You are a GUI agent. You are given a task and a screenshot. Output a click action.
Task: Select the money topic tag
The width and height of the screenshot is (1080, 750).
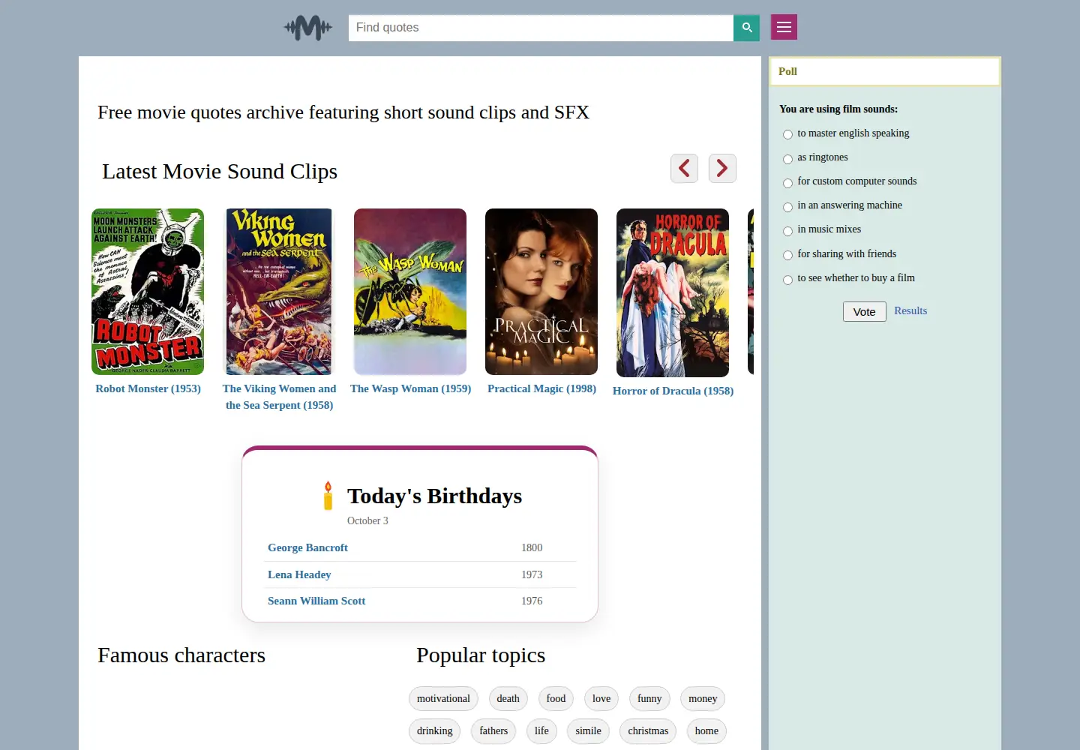click(703, 699)
